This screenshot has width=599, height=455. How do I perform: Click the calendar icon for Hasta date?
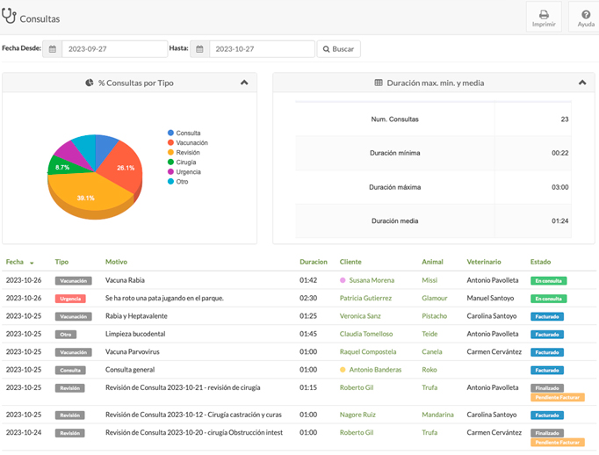[199, 49]
